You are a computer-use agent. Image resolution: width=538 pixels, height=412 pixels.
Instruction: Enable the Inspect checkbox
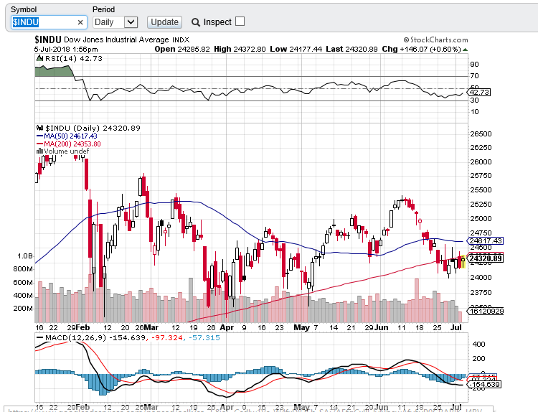(x=240, y=22)
